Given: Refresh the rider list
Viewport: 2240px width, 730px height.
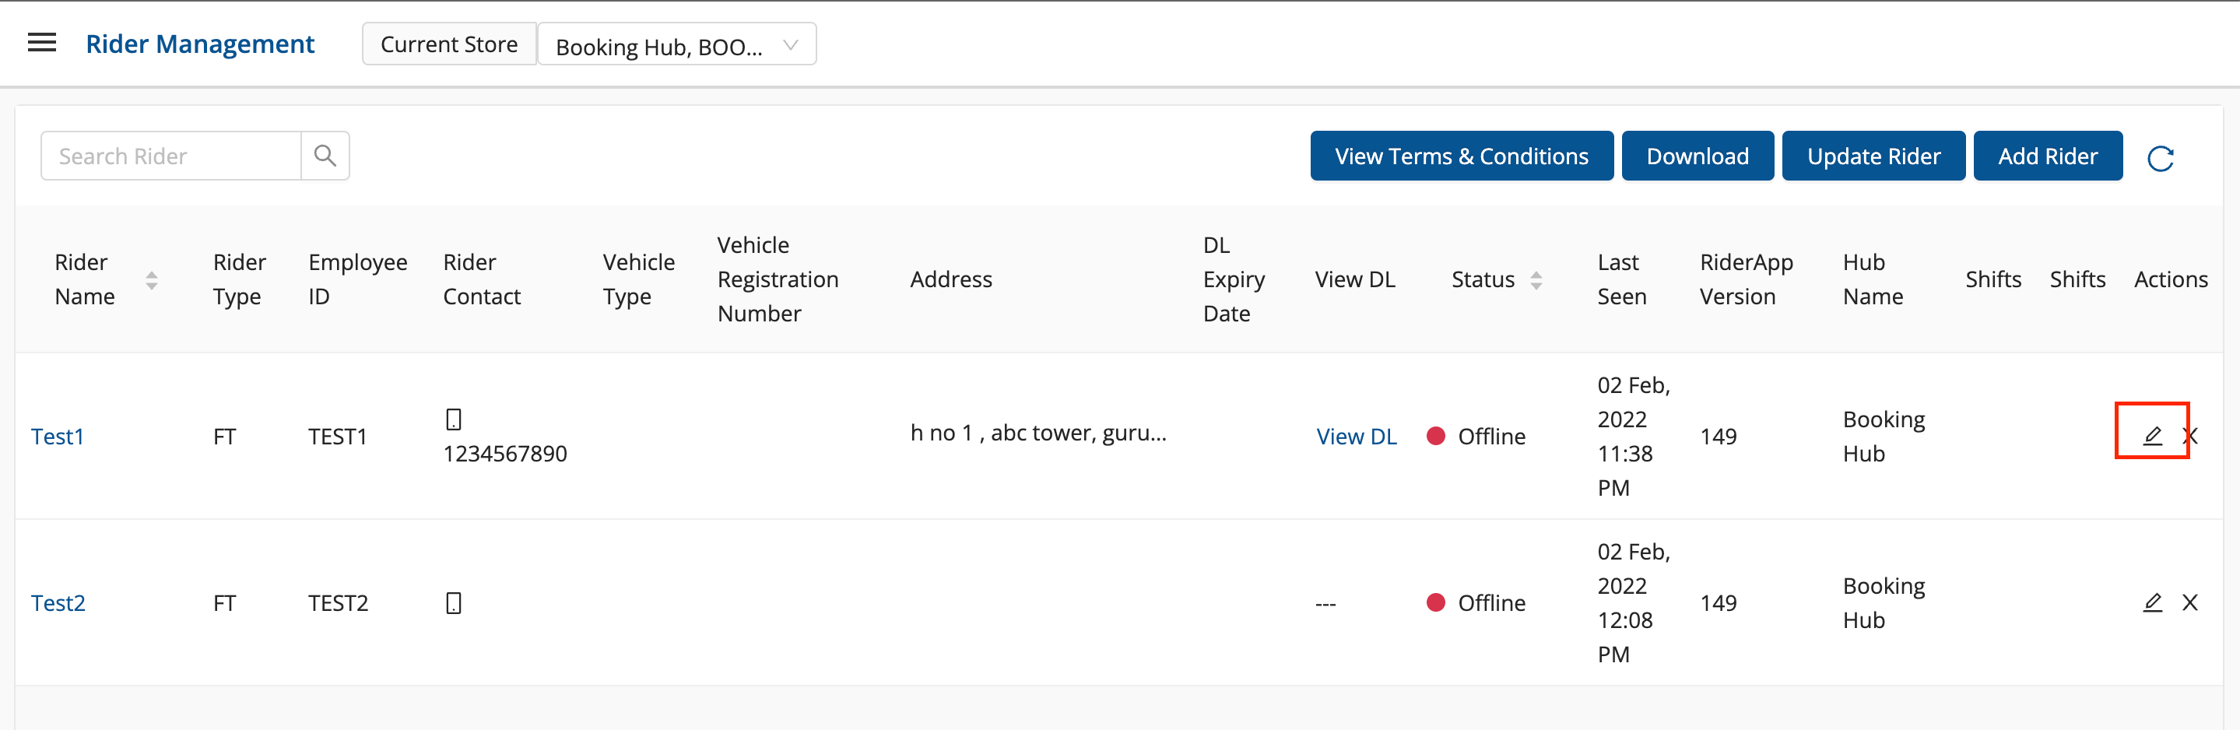Looking at the screenshot, I should 2160,158.
